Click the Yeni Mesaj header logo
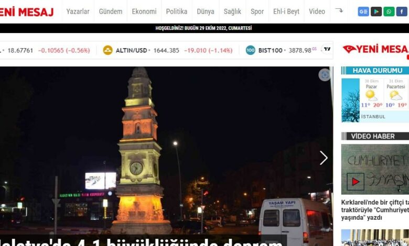Image resolution: width=409 pixels, height=246 pixels. point(27,12)
